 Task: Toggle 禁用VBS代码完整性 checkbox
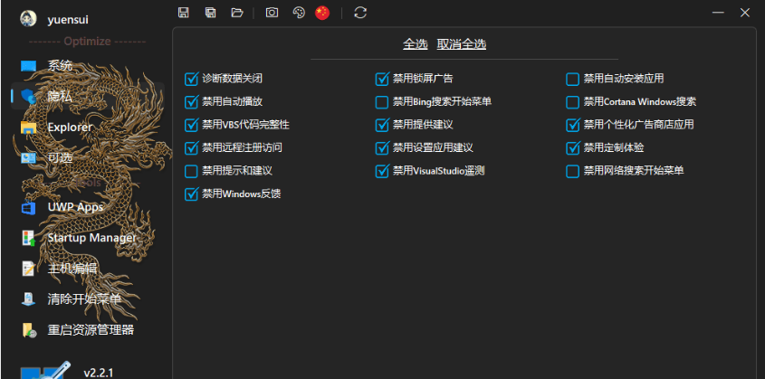coord(191,125)
